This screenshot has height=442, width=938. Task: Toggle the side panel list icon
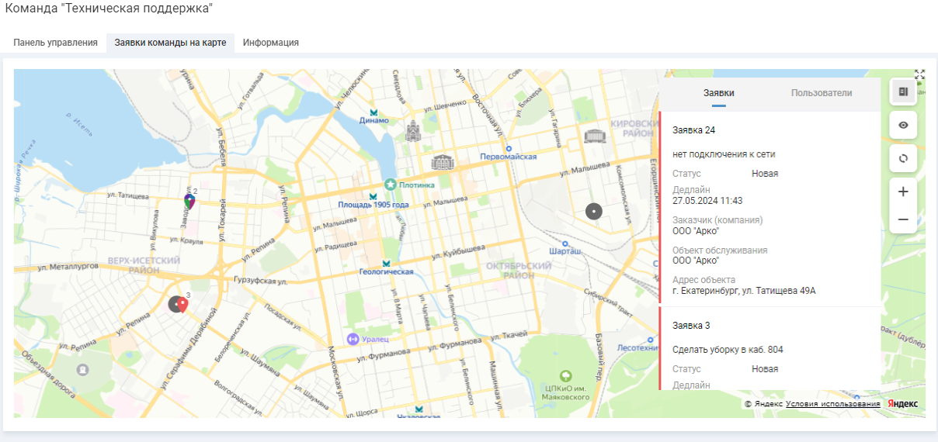point(903,92)
